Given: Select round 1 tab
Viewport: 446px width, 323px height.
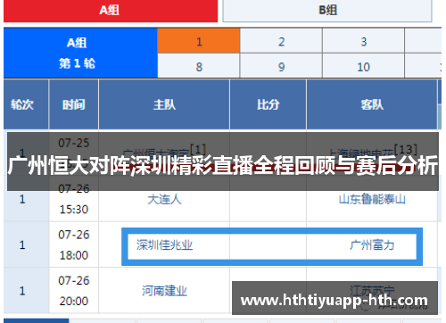Looking at the screenshot, I should click(x=199, y=41).
